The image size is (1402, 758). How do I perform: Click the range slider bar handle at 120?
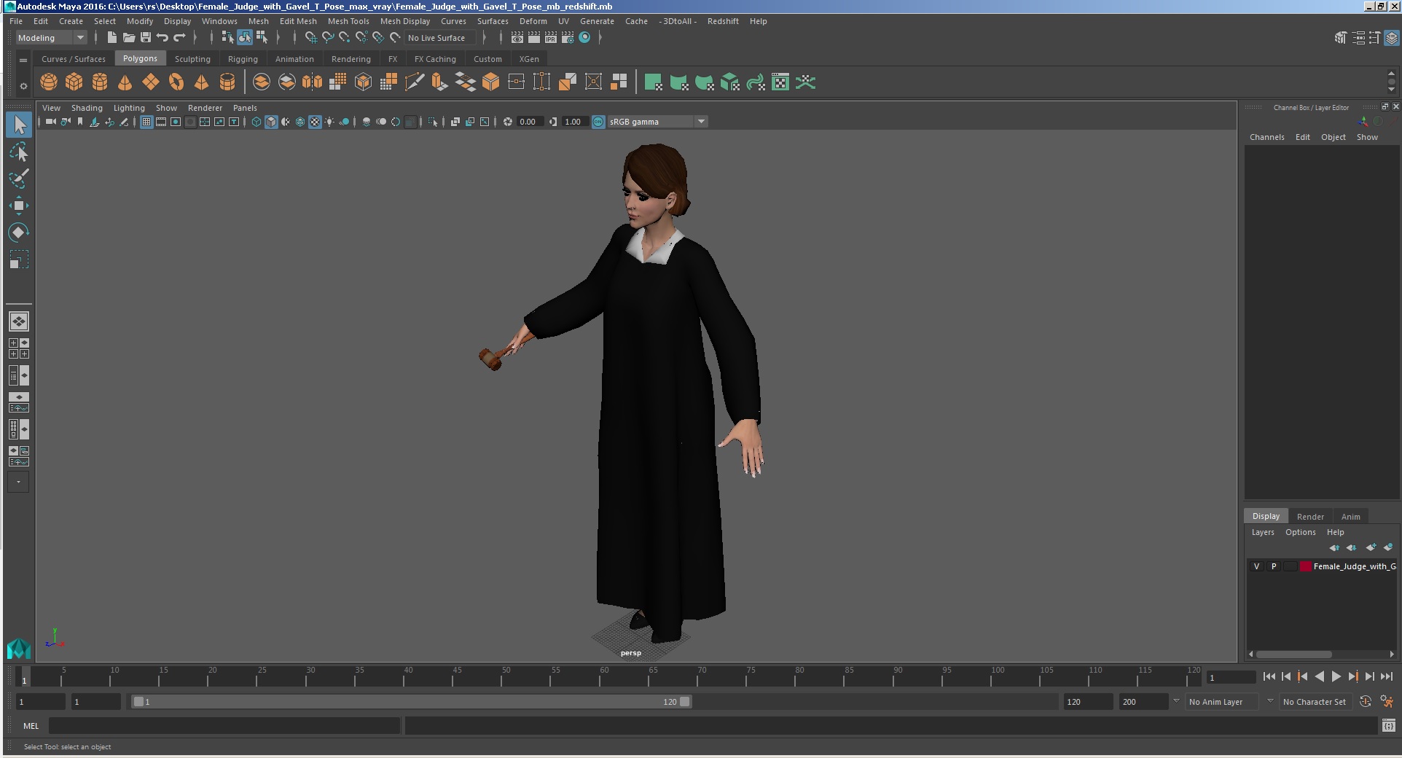pos(685,702)
